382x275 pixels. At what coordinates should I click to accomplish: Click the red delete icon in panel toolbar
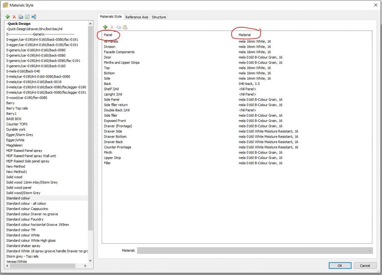click(112, 27)
